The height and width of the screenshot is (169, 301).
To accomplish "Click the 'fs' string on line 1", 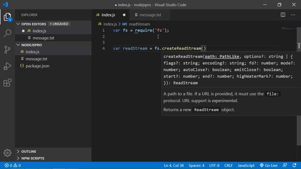I will [159, 30].
